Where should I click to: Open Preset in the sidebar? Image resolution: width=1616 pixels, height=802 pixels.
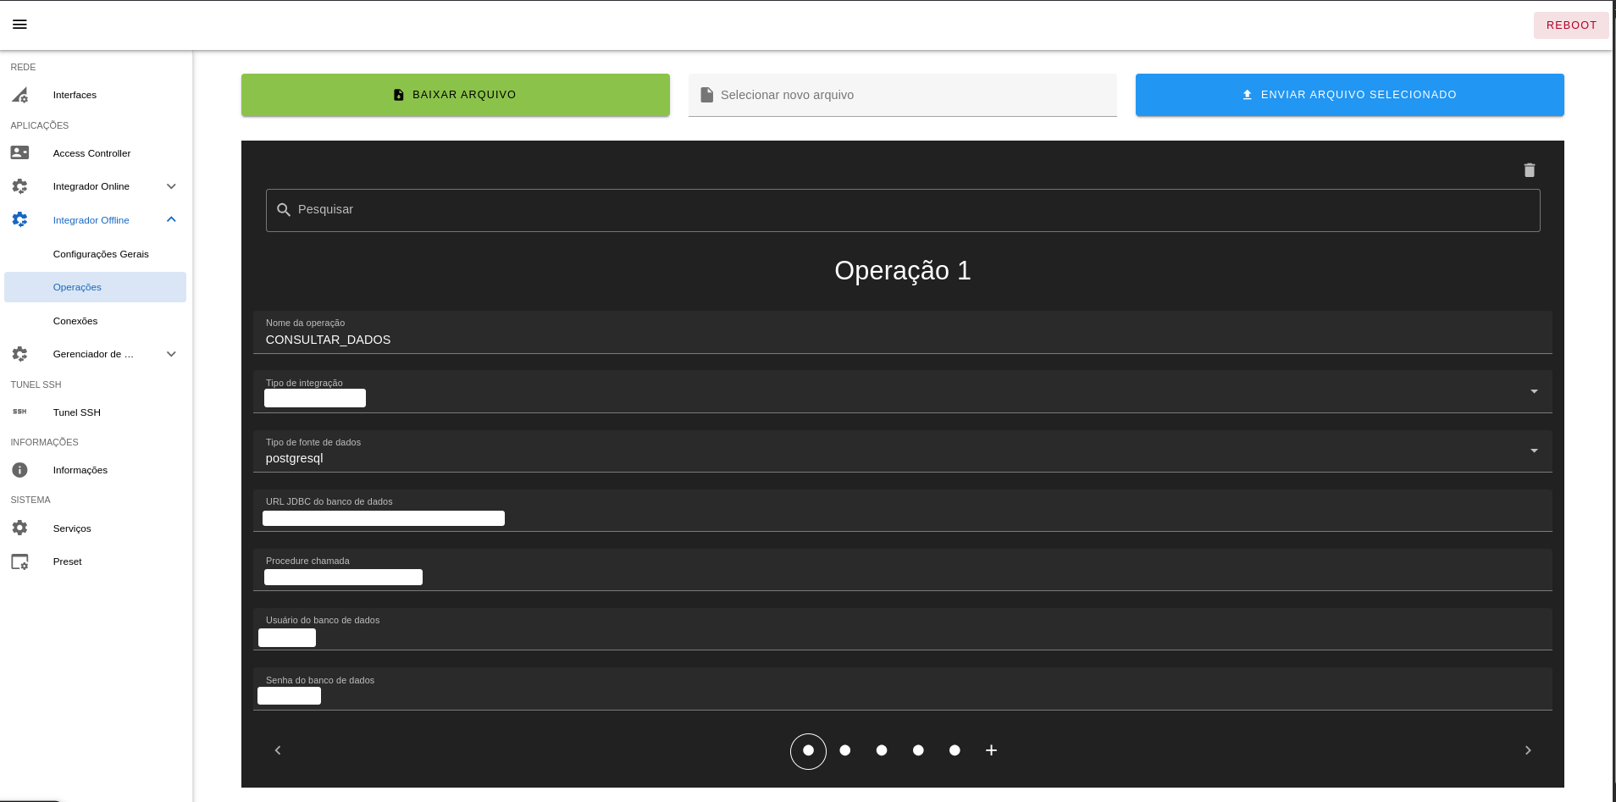tap(68, 561)
